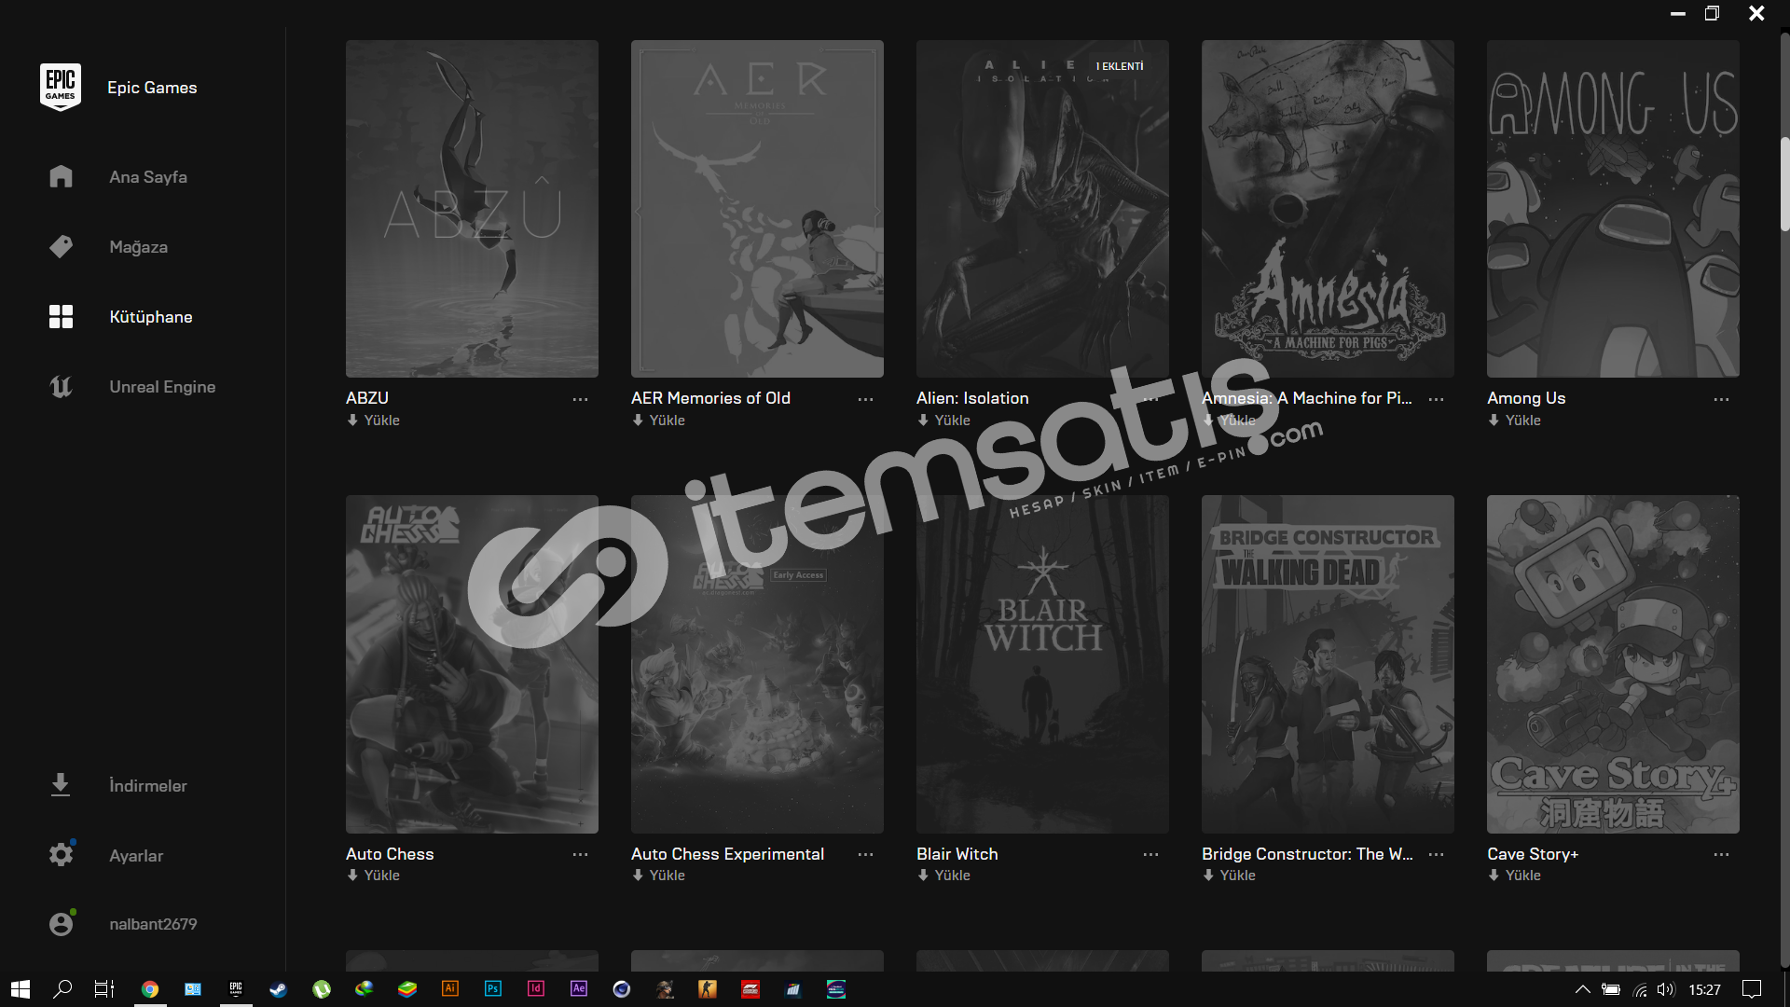Open the Kütüphane library page
1790x1007 pixels.
pyautogui.click(x=151, y=317)
